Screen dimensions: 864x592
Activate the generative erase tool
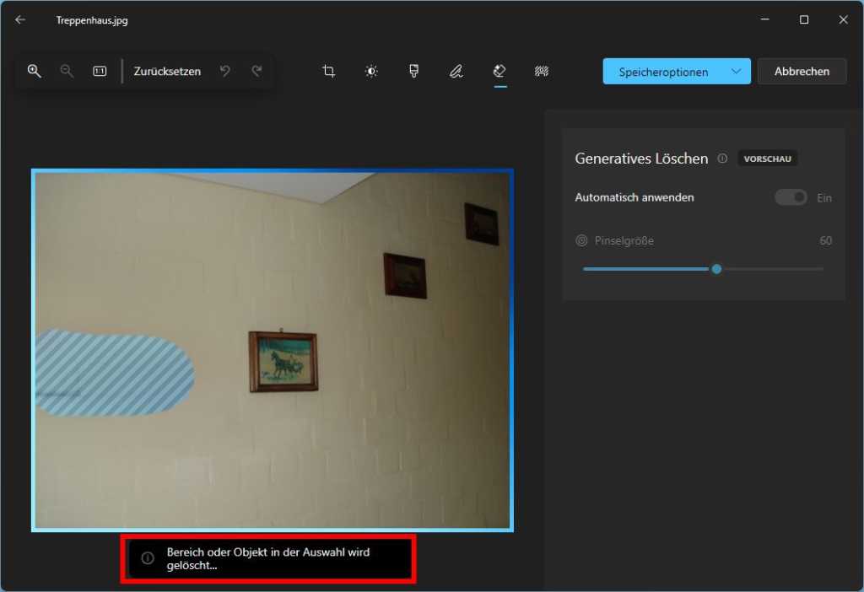point(499,71)
